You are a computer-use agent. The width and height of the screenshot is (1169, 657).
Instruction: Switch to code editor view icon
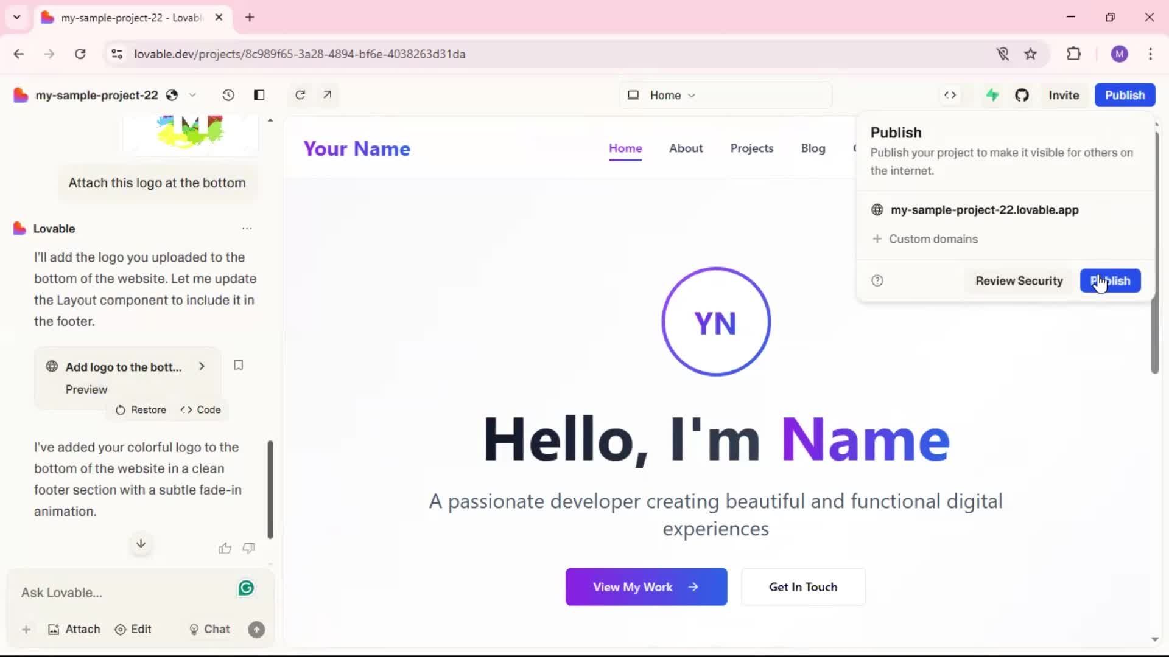coord(950,95)
